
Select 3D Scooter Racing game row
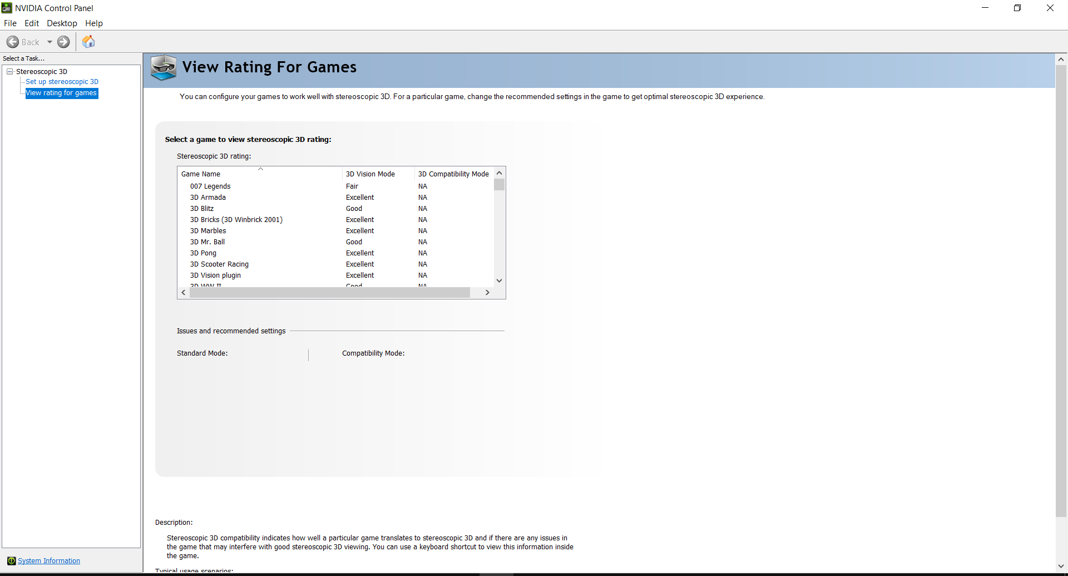[x=336, y=264]
